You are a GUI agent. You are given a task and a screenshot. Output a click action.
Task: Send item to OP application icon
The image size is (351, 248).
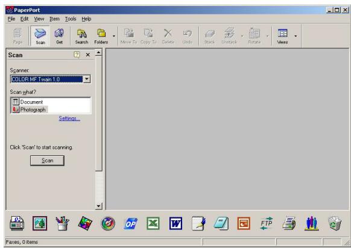point(130,223)
